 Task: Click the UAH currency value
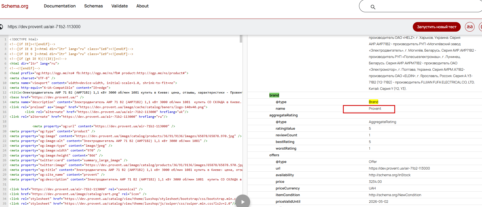pos(372,188)
